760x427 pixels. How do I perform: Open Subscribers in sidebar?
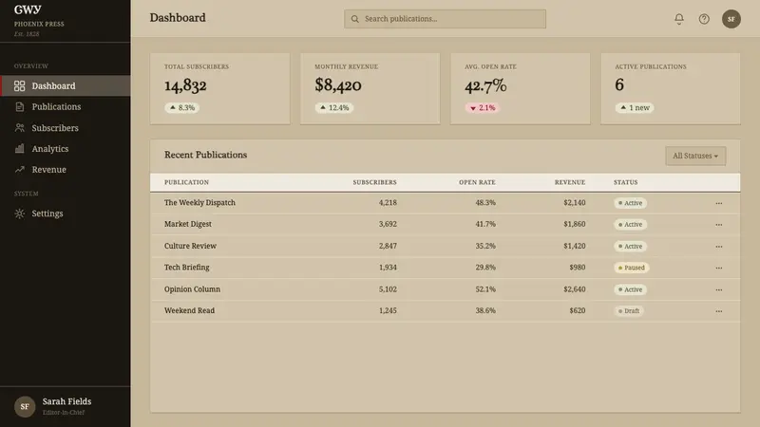coord(65,128)
